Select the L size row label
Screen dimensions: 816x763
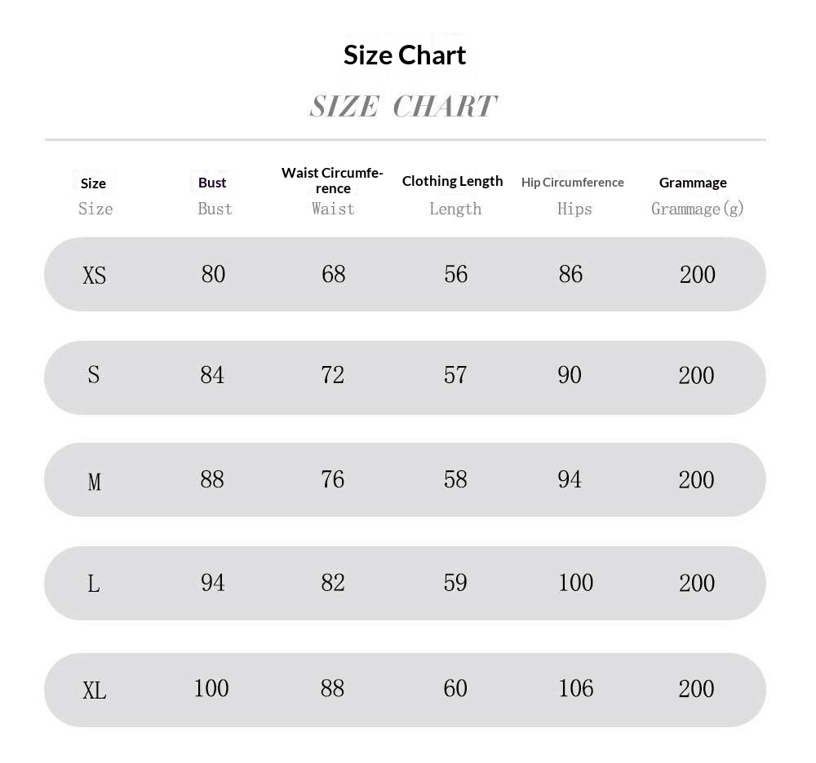[94, 584]
